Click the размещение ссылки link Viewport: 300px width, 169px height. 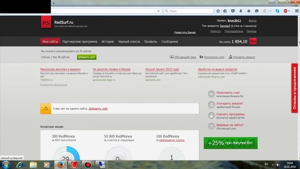pos(172,140)
